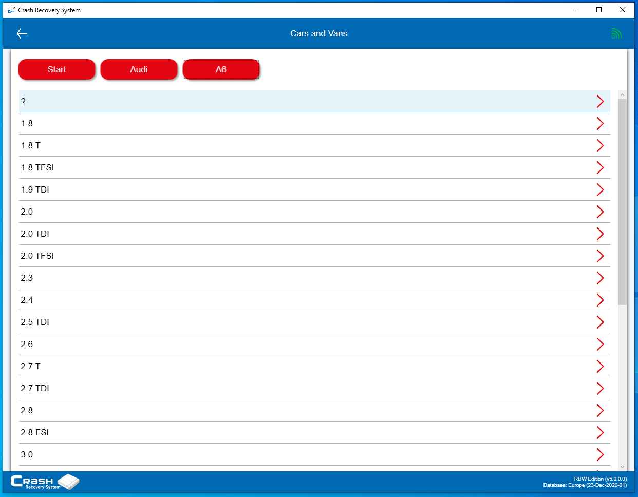
Task: Select the '2.3' engine entry
Action: pos(314,278)
